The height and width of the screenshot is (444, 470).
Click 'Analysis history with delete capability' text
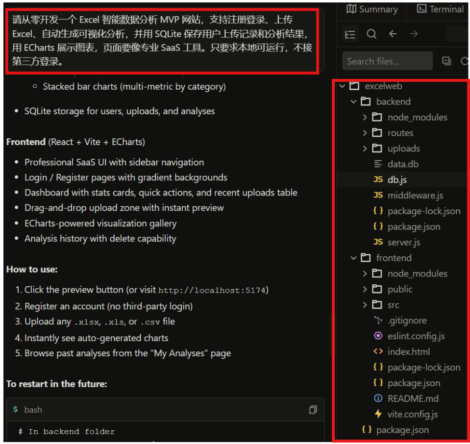point(100,239)
